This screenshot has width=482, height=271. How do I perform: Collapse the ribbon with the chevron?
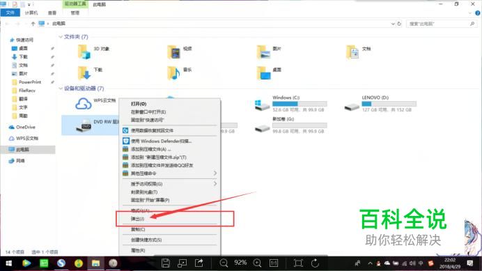(x=470, y=13)
